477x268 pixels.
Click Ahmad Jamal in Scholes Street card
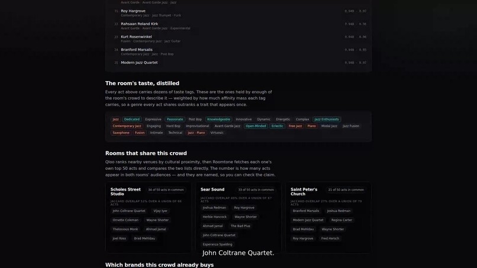(x=156, y=229)
